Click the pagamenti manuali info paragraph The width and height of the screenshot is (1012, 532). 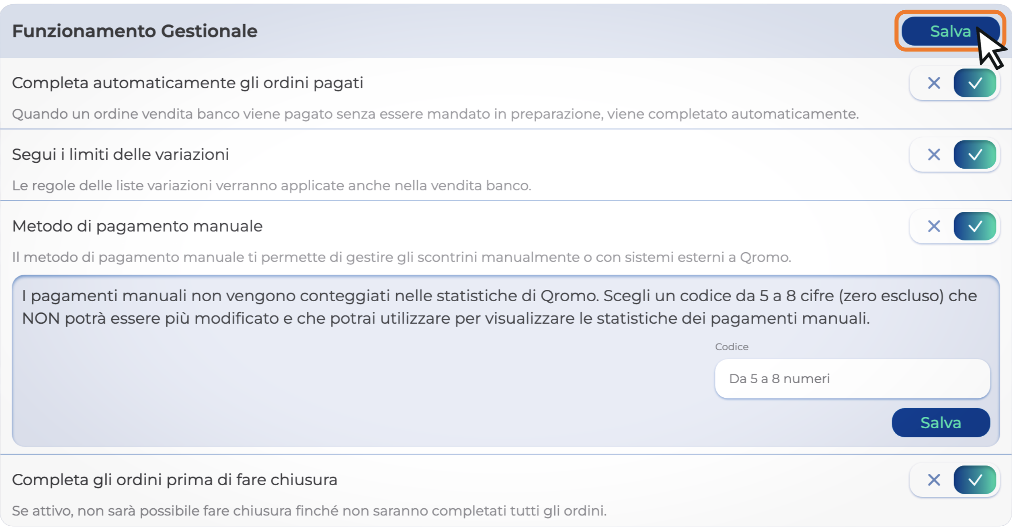(499, 307)
